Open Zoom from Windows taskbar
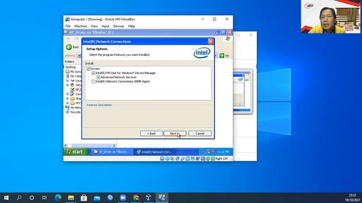The image size is (362, 203). click(123, 197)
